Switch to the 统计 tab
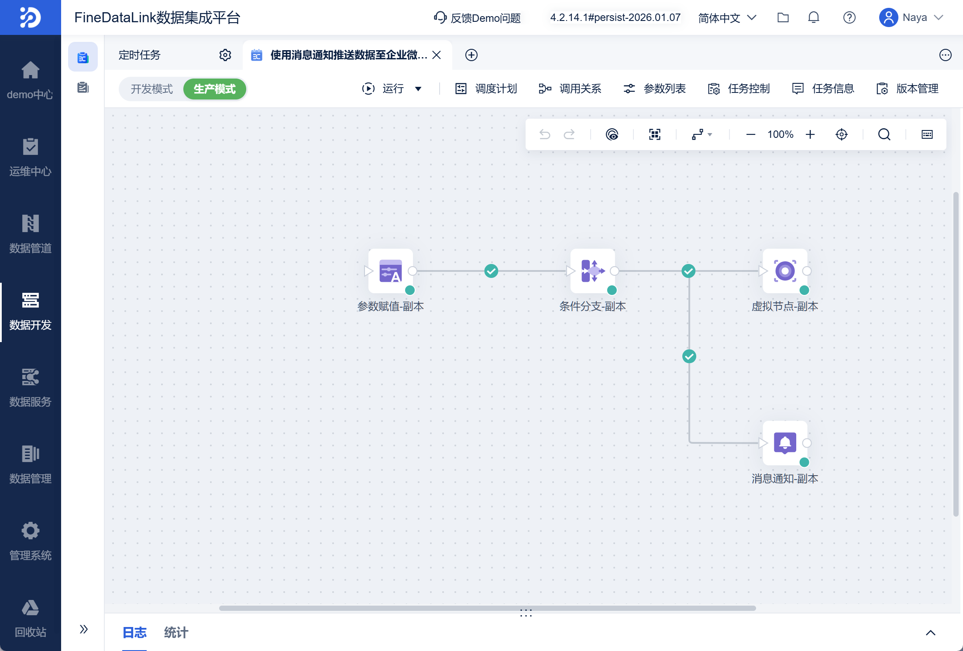 click(176, 633)
